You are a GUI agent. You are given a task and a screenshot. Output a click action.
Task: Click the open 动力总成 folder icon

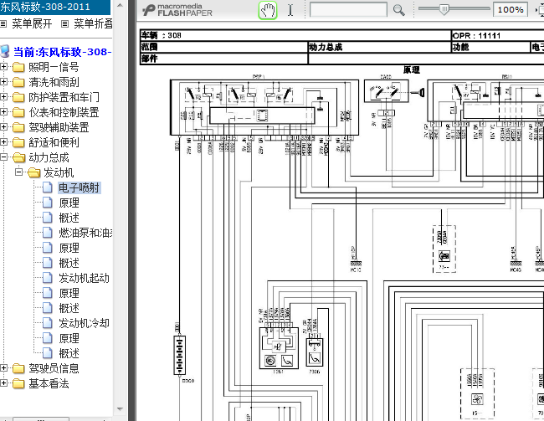click(18, 157)
